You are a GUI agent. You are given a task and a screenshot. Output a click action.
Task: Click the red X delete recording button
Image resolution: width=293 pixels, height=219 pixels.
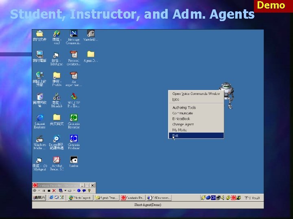pyautogui.click(x=54, y=191)
